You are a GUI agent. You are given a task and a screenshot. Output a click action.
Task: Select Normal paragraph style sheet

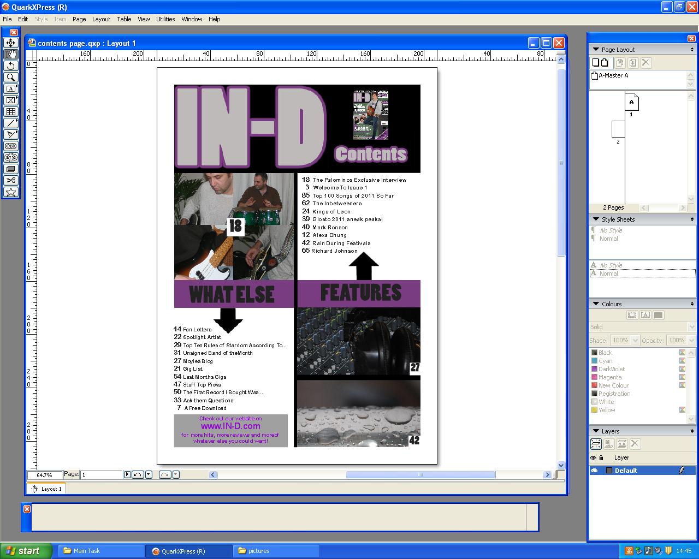click(609, 239)
